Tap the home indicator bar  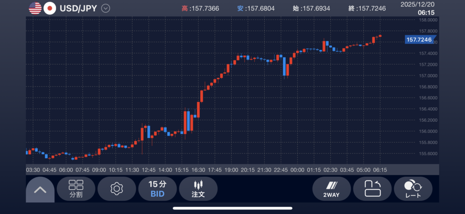(x=232, y=208)
